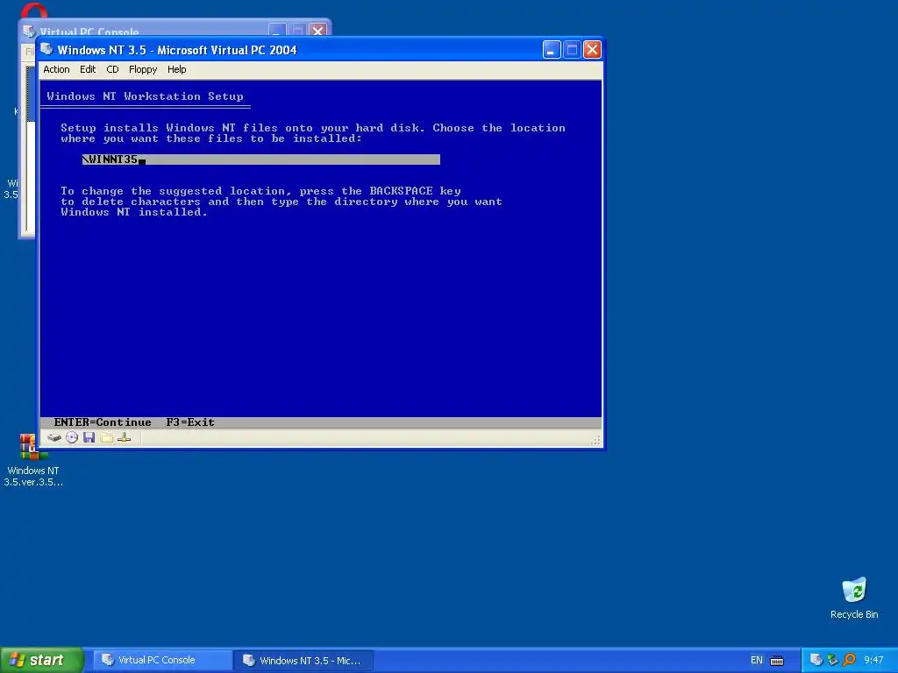Click the F3=Exit status text
The height and width of the screenshot is (673, 898).
click(x=190, y=422)
